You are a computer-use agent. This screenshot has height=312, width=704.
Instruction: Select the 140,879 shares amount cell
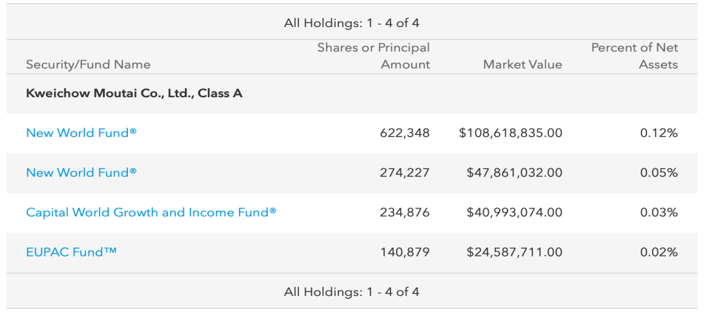coord(404,252)
